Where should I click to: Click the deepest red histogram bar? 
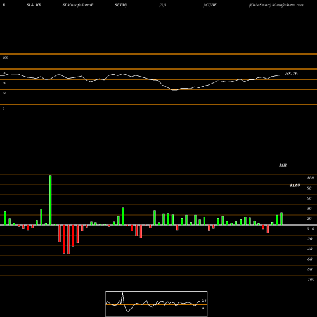click(x=68, y=240)
